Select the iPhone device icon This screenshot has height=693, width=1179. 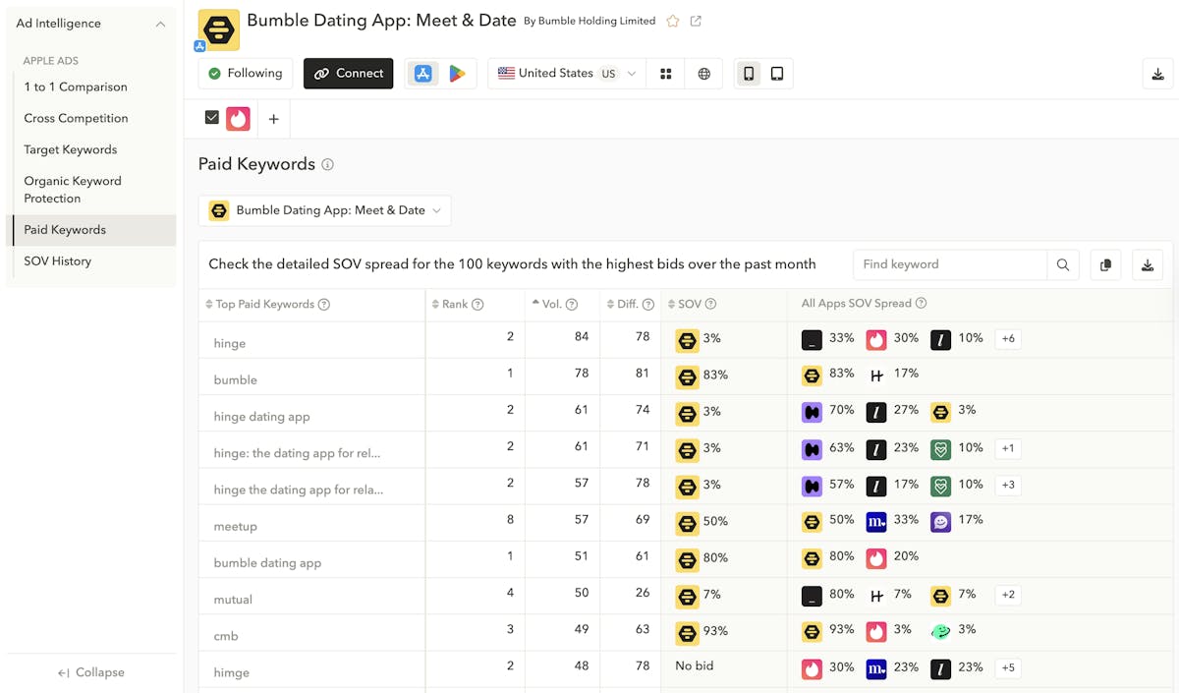point(749,74)
